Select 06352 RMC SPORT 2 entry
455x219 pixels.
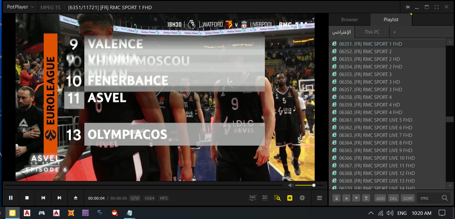(x=387, y=51)
